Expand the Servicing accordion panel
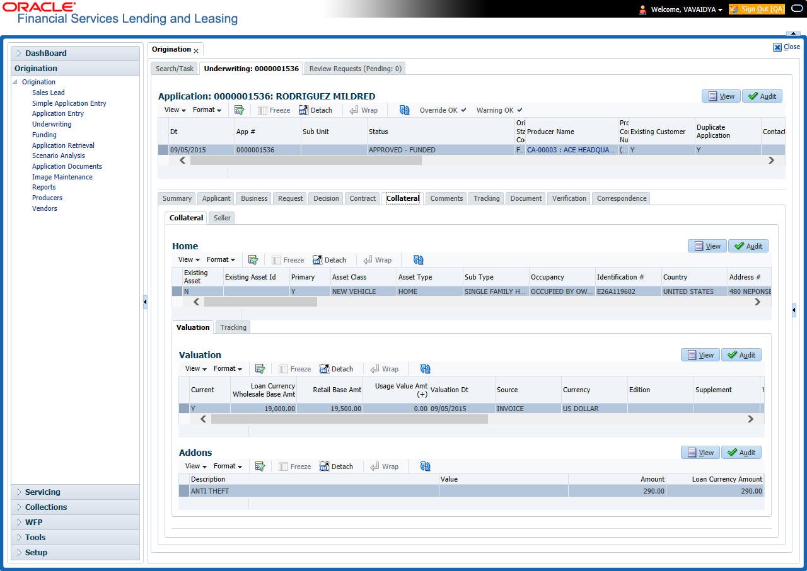This screenshot has height=571, width=807. [x=76, y=492]
